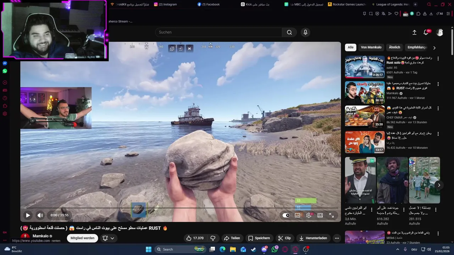Open the Windows Start menu
Viewport: 454px width, 255px height.
tap(149, 249)
